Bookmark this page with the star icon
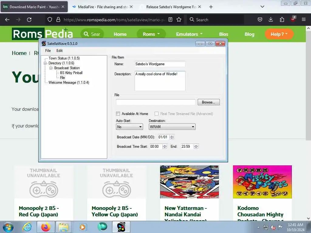The height and width of the screenshot is (233, 311). pos(179,19)
